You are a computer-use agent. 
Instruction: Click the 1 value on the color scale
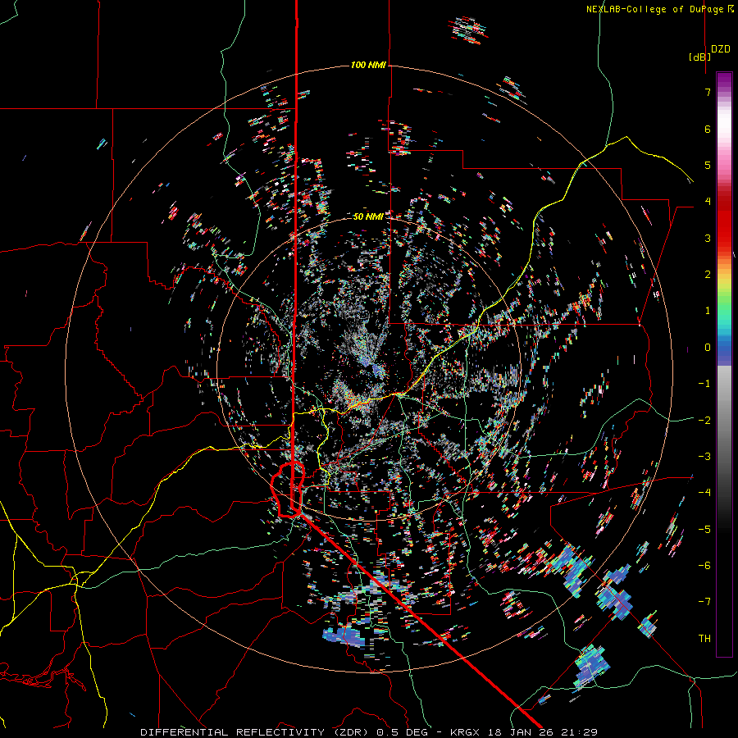coord(708,311)
